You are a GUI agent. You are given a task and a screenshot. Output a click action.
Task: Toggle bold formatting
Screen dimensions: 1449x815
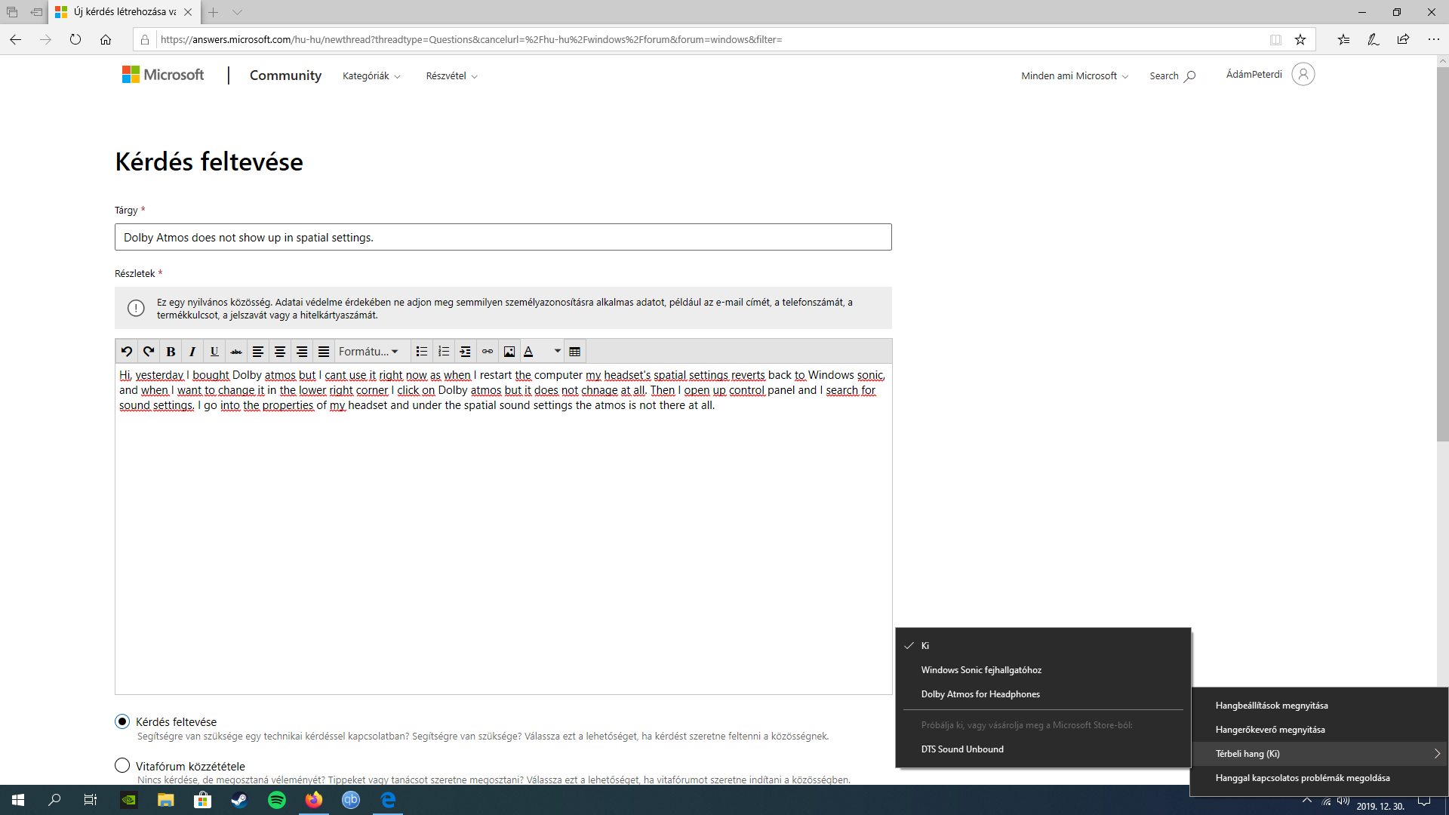point(171,351)
